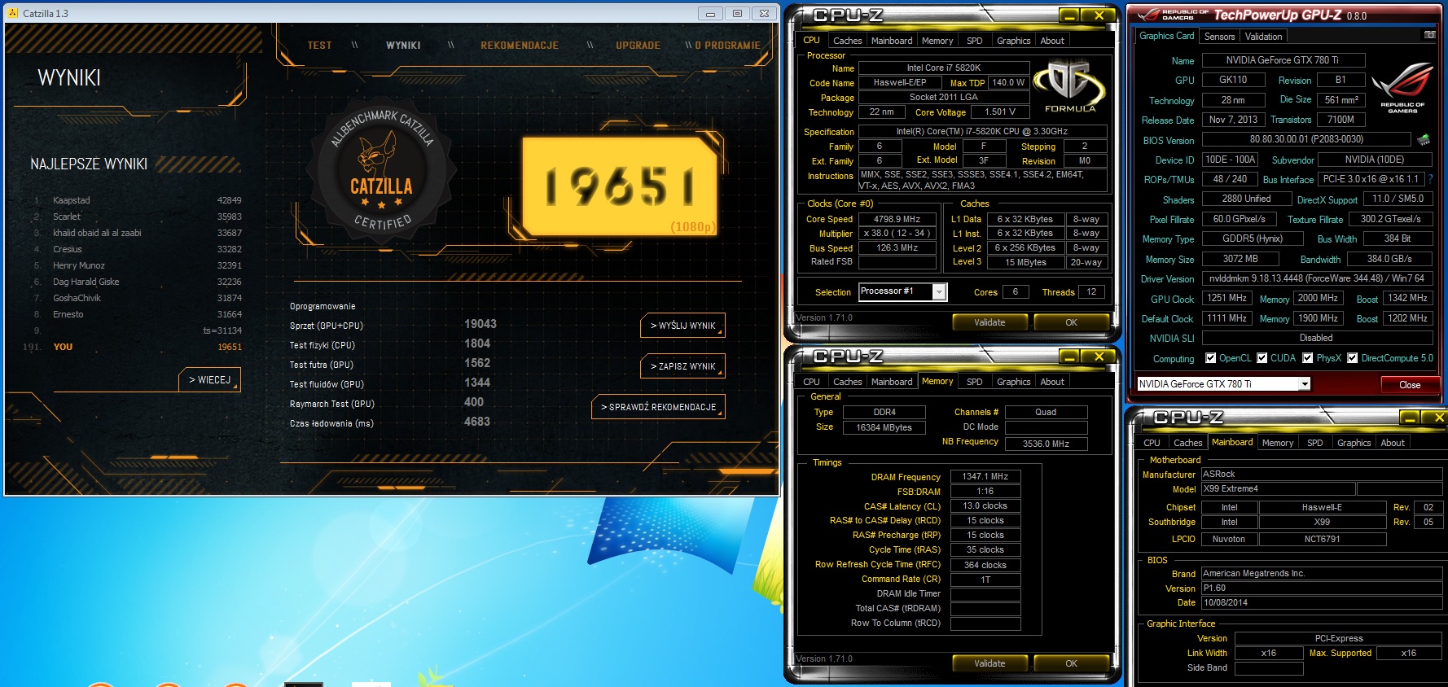Click the SPRAWDŹ REKOMENDACJE button
The height and width of the screenshot is (687, 1448).
click(x=658, y=407)
